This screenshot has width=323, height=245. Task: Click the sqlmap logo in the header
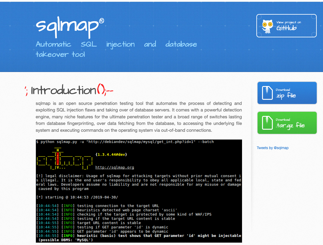[x=70, y=27]
